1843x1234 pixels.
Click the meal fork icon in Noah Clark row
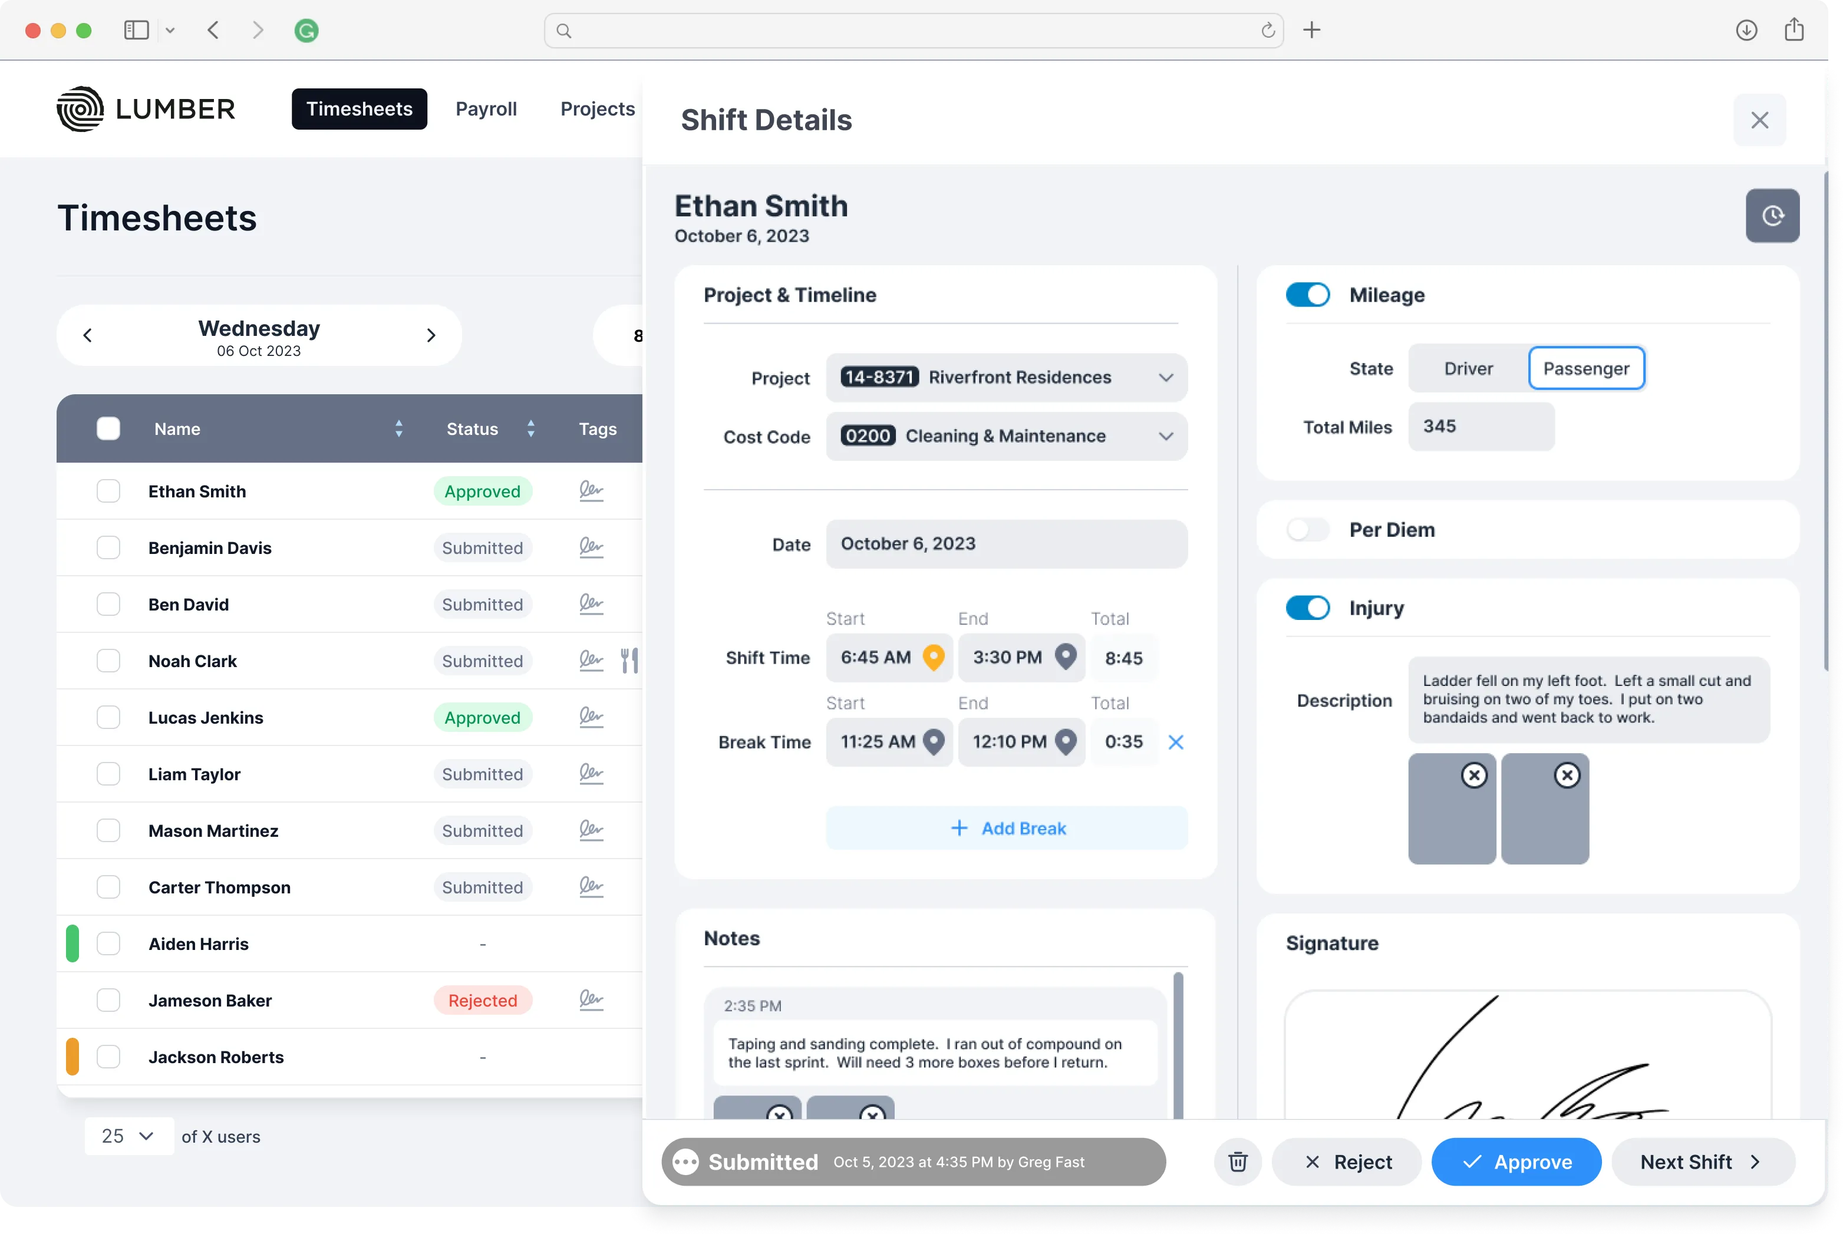click(x=629, y=660)
